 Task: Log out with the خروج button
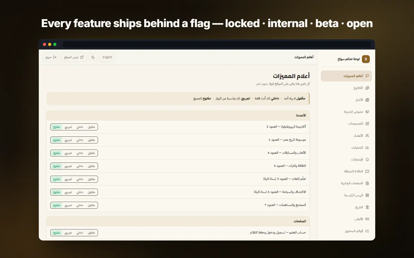[x=51, y=57]
